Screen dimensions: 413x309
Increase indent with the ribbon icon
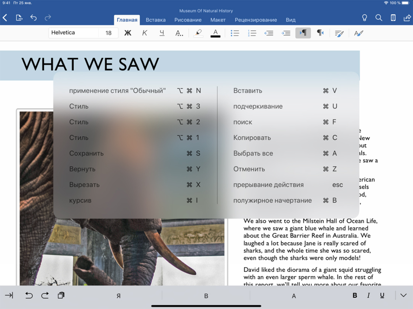pyautogui.click(x=286, y=33)
